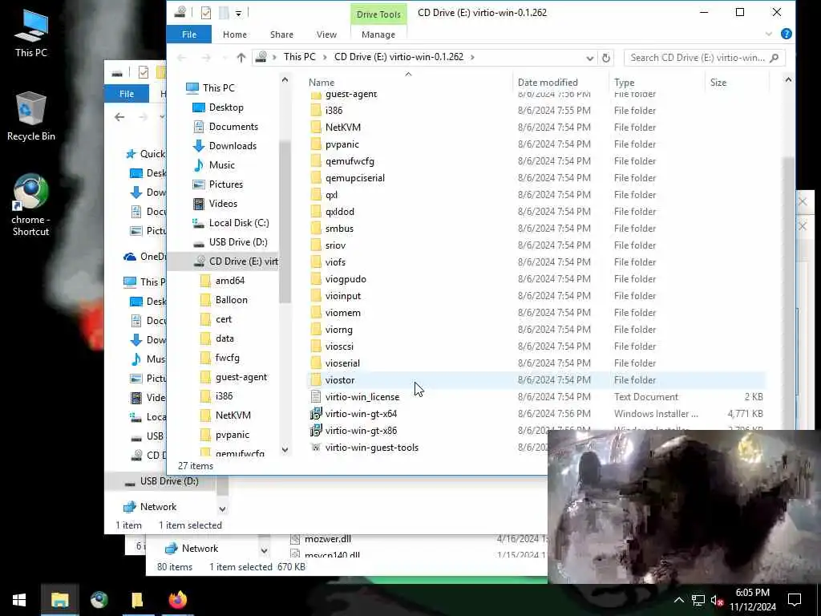Switch to the Share ribbon tab
This screenshot has height=616, width=821.
click(x=281, y=34)
